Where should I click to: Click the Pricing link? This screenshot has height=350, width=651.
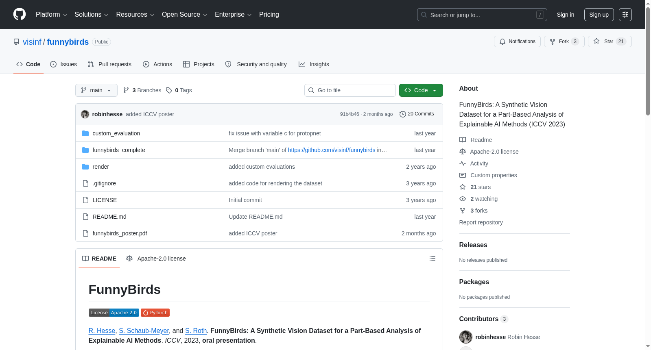click(269, 15)
